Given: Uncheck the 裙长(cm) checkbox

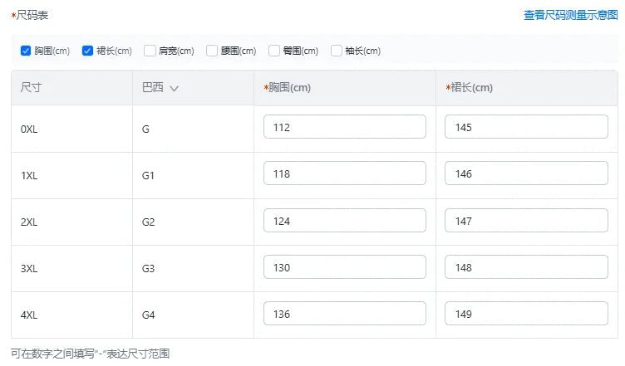Looking at the screenshot, I should (88, 51).
